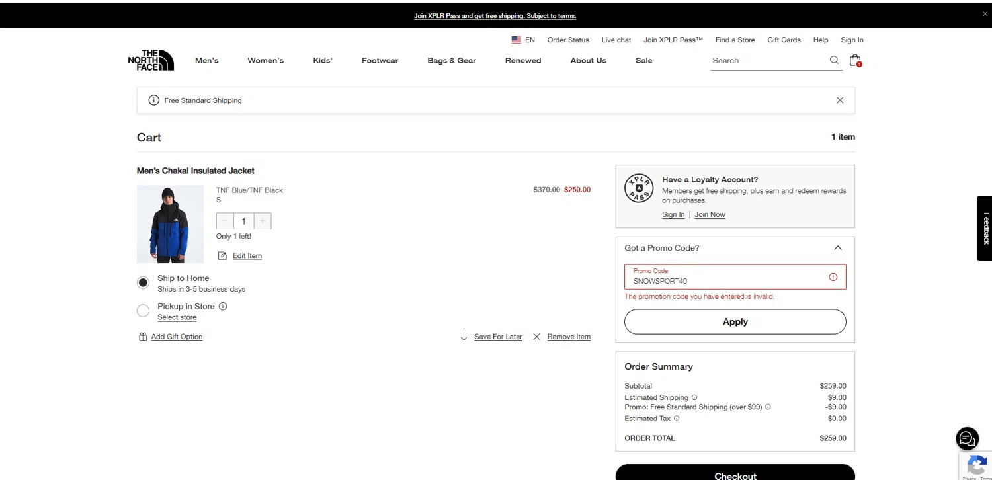
Task: Click the US flag language icon
Action: tap(516, 40)
